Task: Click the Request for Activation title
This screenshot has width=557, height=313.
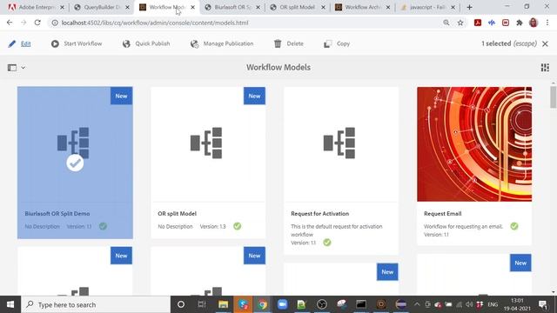Action: 319,214
